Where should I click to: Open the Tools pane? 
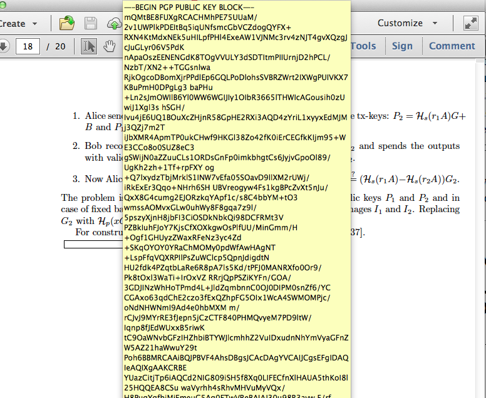pos(363,46)
